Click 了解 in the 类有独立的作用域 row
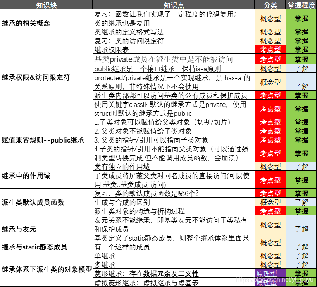Image resolution: width=317 pixels, height=287 pixels. point(301,166)
